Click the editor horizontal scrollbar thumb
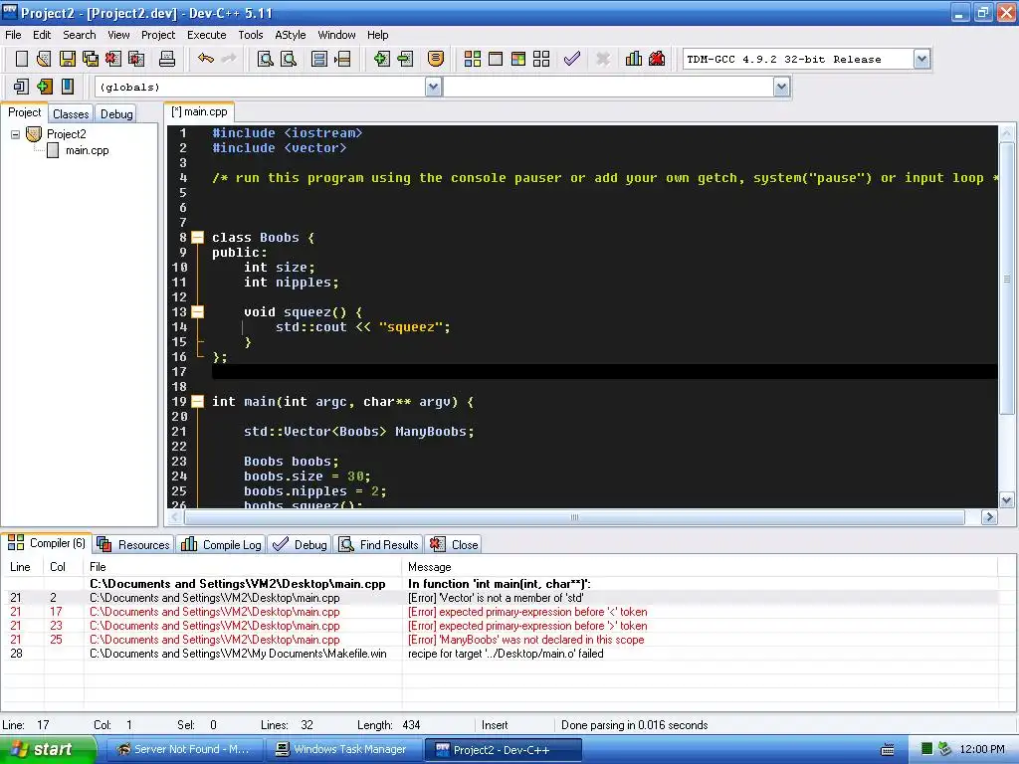 (574, 517)
